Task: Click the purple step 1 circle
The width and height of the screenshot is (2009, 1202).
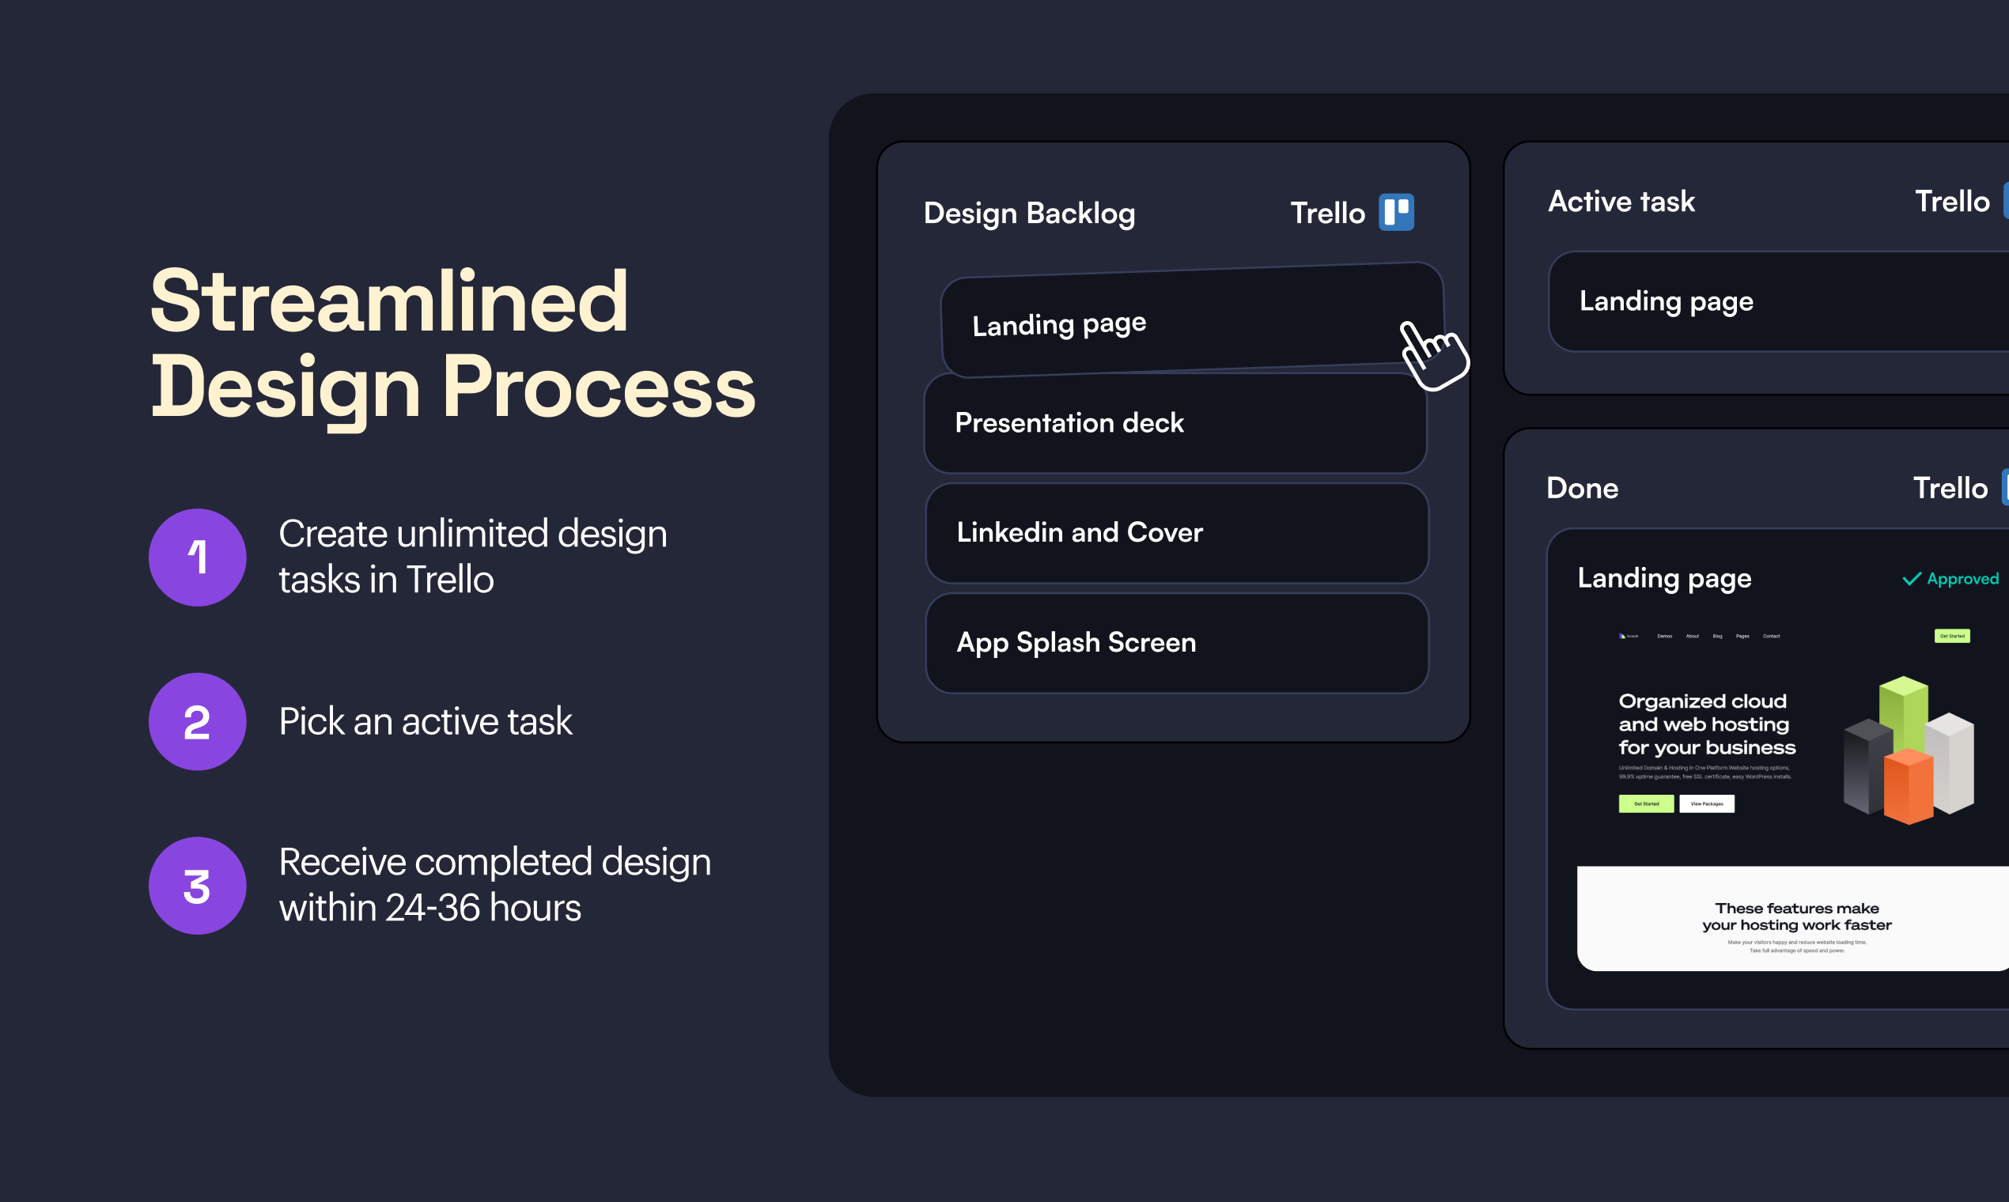Action: 197,558
